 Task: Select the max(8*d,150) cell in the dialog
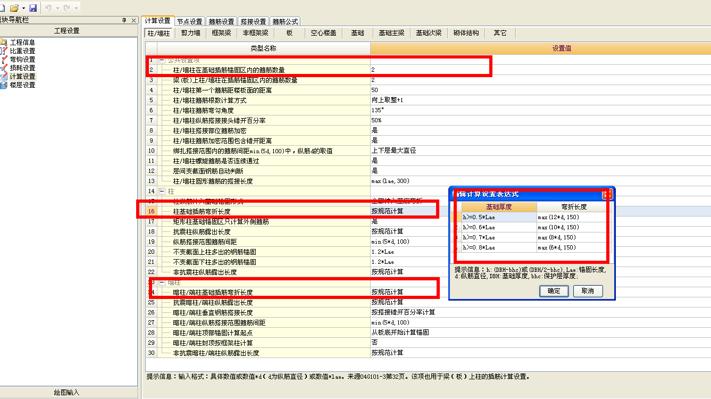(x=574, y=237)
